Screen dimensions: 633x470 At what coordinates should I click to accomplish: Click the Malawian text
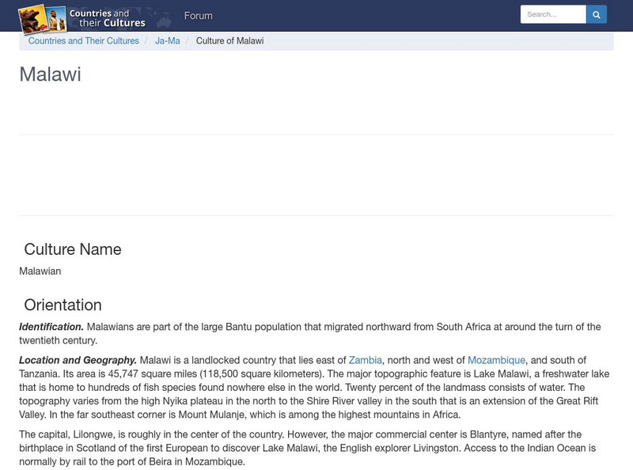(x=40, y=271)
